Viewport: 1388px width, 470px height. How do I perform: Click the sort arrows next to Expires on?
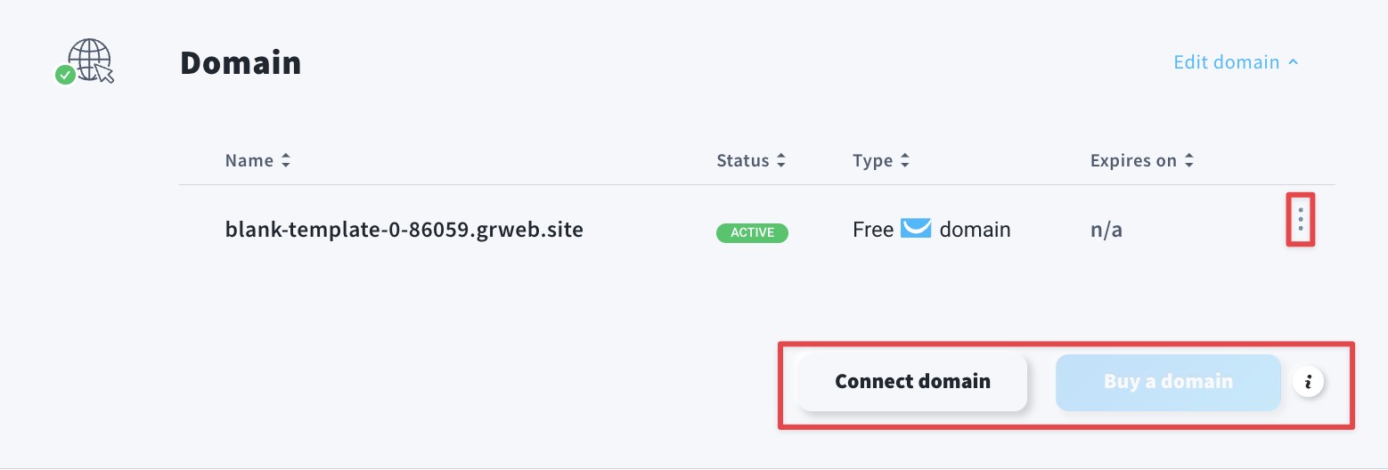click(1188, 161)
